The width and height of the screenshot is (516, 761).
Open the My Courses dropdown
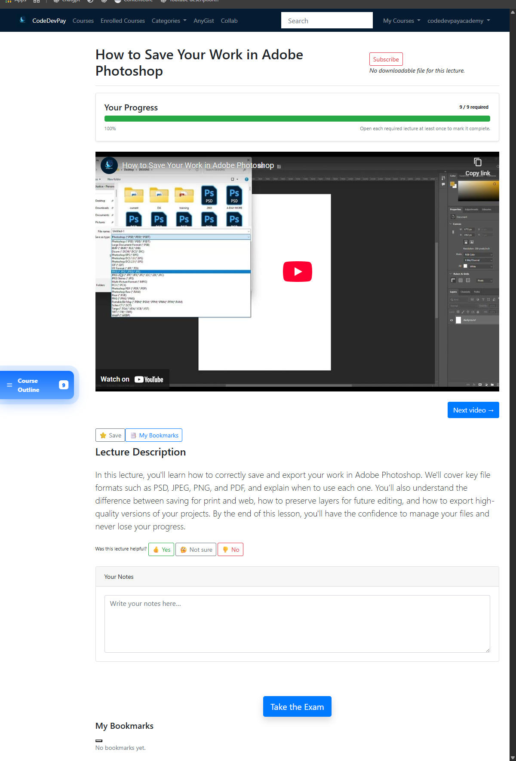402,21
